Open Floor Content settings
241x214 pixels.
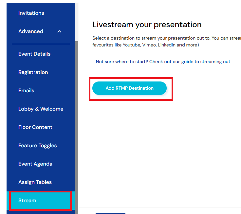point(35,127)
